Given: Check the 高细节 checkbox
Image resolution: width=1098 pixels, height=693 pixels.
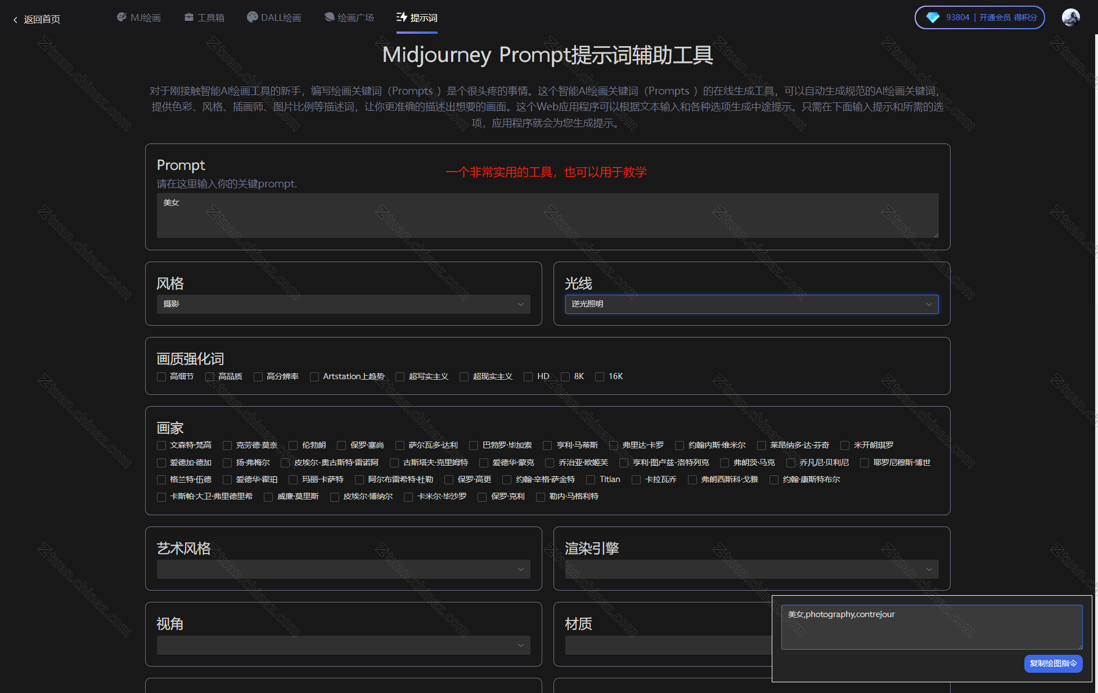Looking at the screenshot, I should coord(161,377).
